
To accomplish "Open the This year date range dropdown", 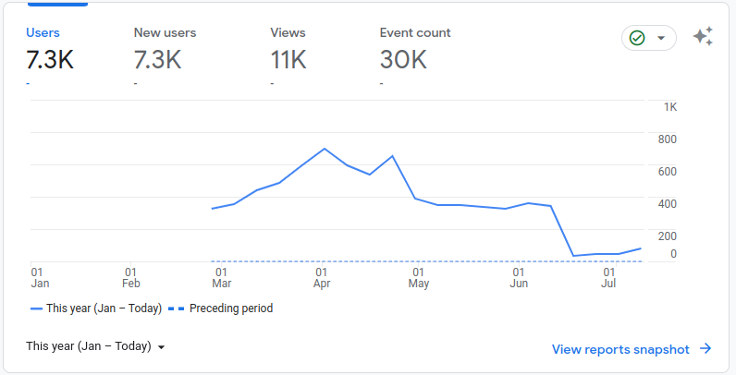I will pyautogui.click(x=96, y=346).
